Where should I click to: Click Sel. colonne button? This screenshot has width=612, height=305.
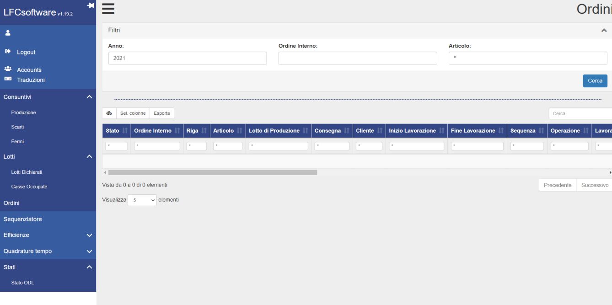[x=133, y=113]
